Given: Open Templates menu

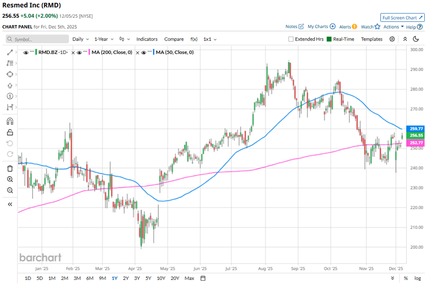Looking at the screenshot, I should (x=372, y=39).
